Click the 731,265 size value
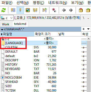Screen dimensions: 91x92 [x=51, y=65]
